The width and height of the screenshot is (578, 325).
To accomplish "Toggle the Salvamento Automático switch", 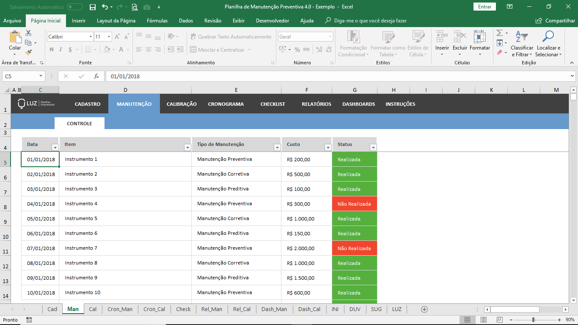I will 75,7.
